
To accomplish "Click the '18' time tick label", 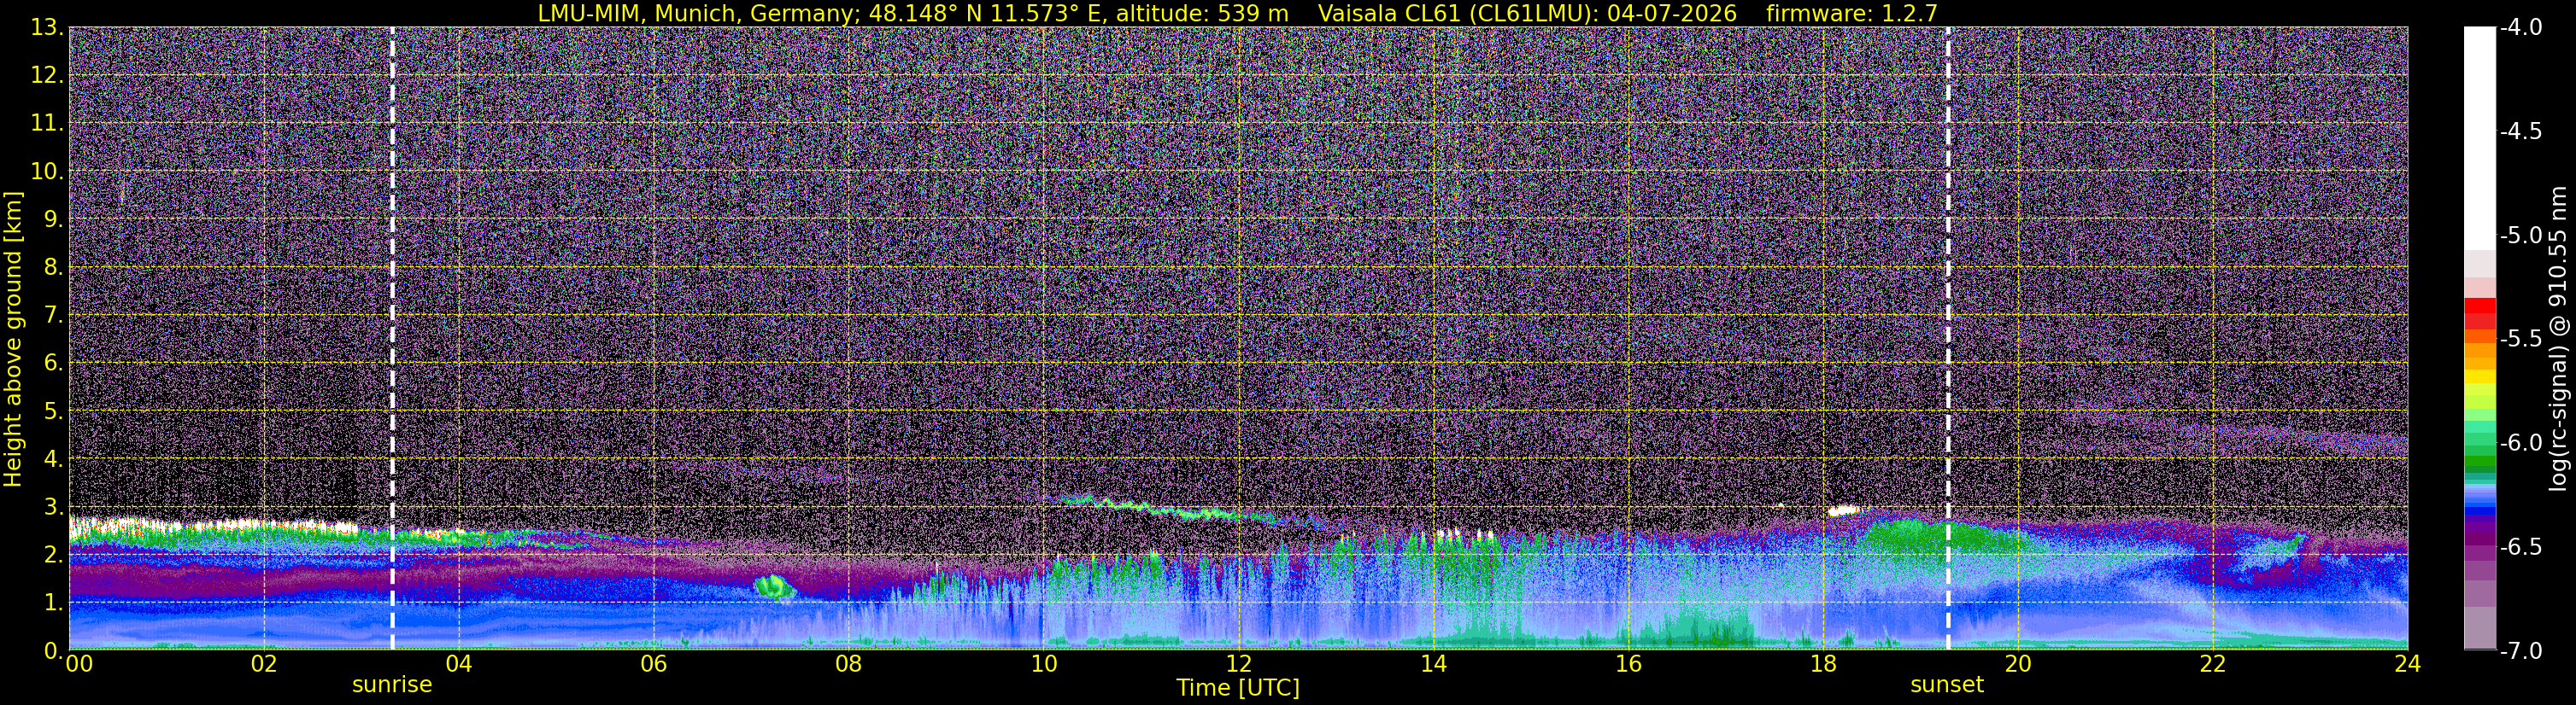I will (x=1823, y=664).
